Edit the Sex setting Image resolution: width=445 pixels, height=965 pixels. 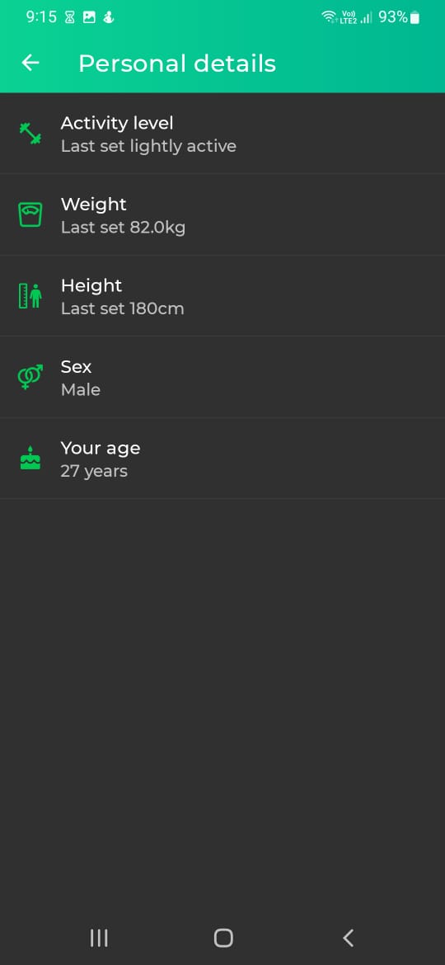(x=222, y=377)
